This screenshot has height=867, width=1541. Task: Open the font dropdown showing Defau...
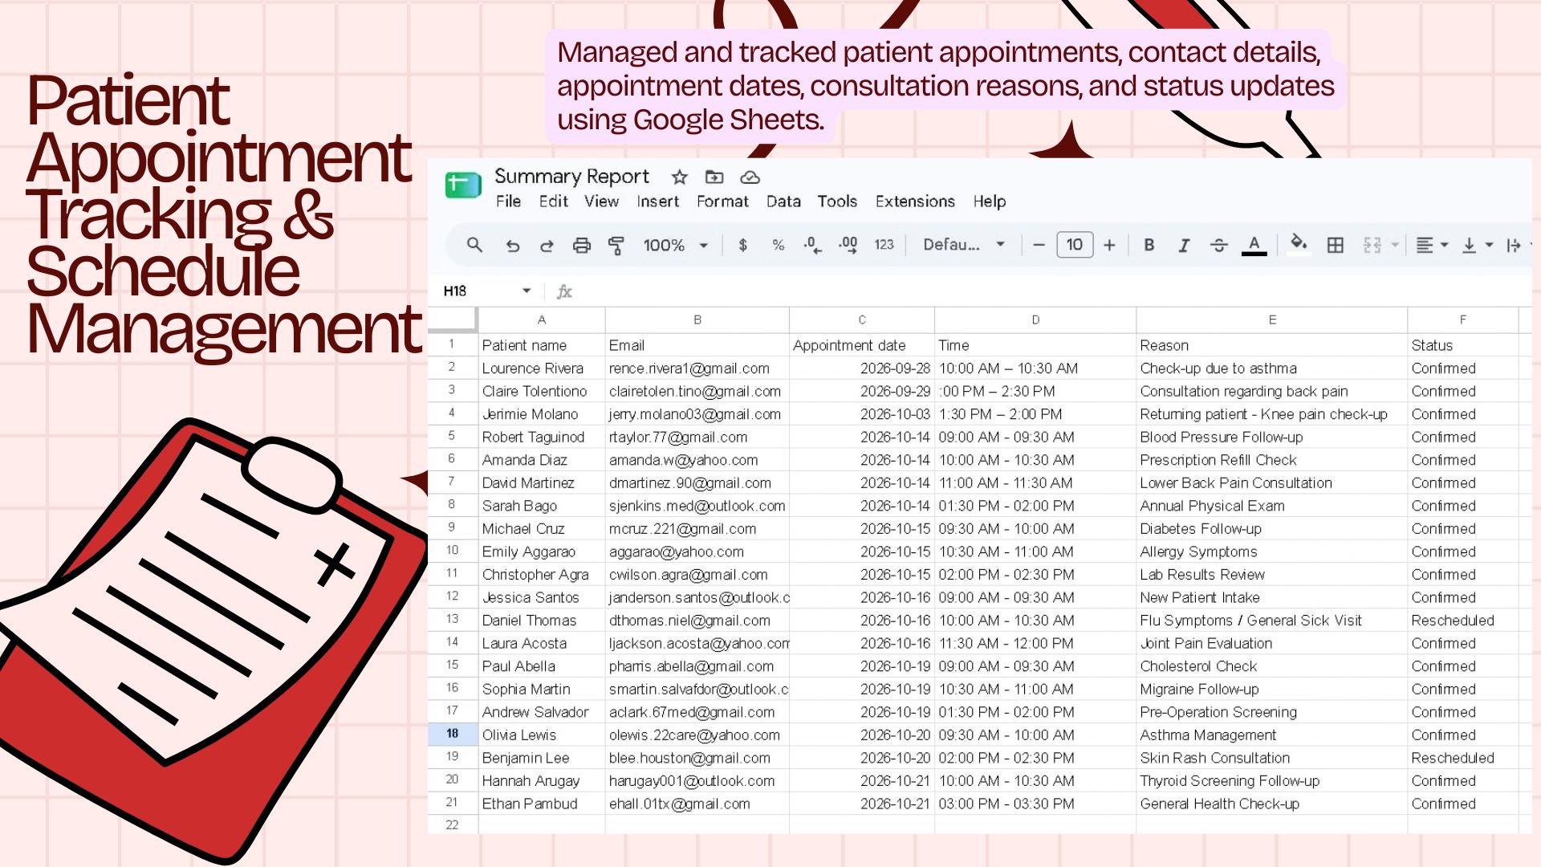point(964,245)
